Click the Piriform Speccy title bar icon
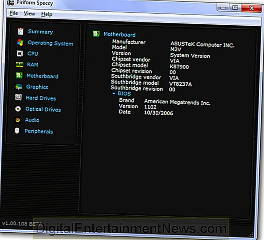Screen dimensions: 264x240 10,3
